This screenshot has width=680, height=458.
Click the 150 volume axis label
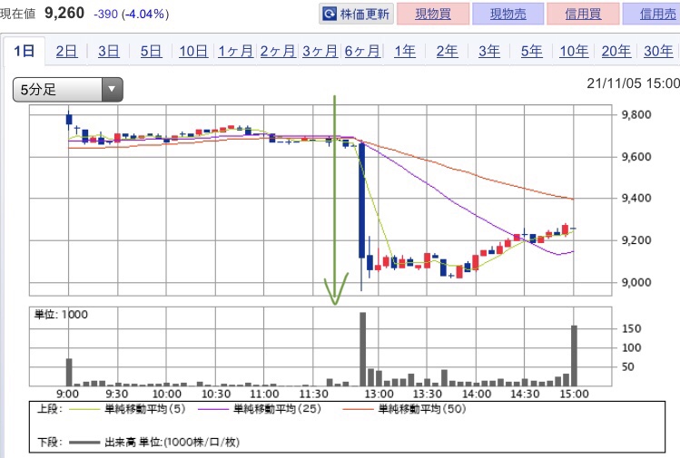(632, 329)
